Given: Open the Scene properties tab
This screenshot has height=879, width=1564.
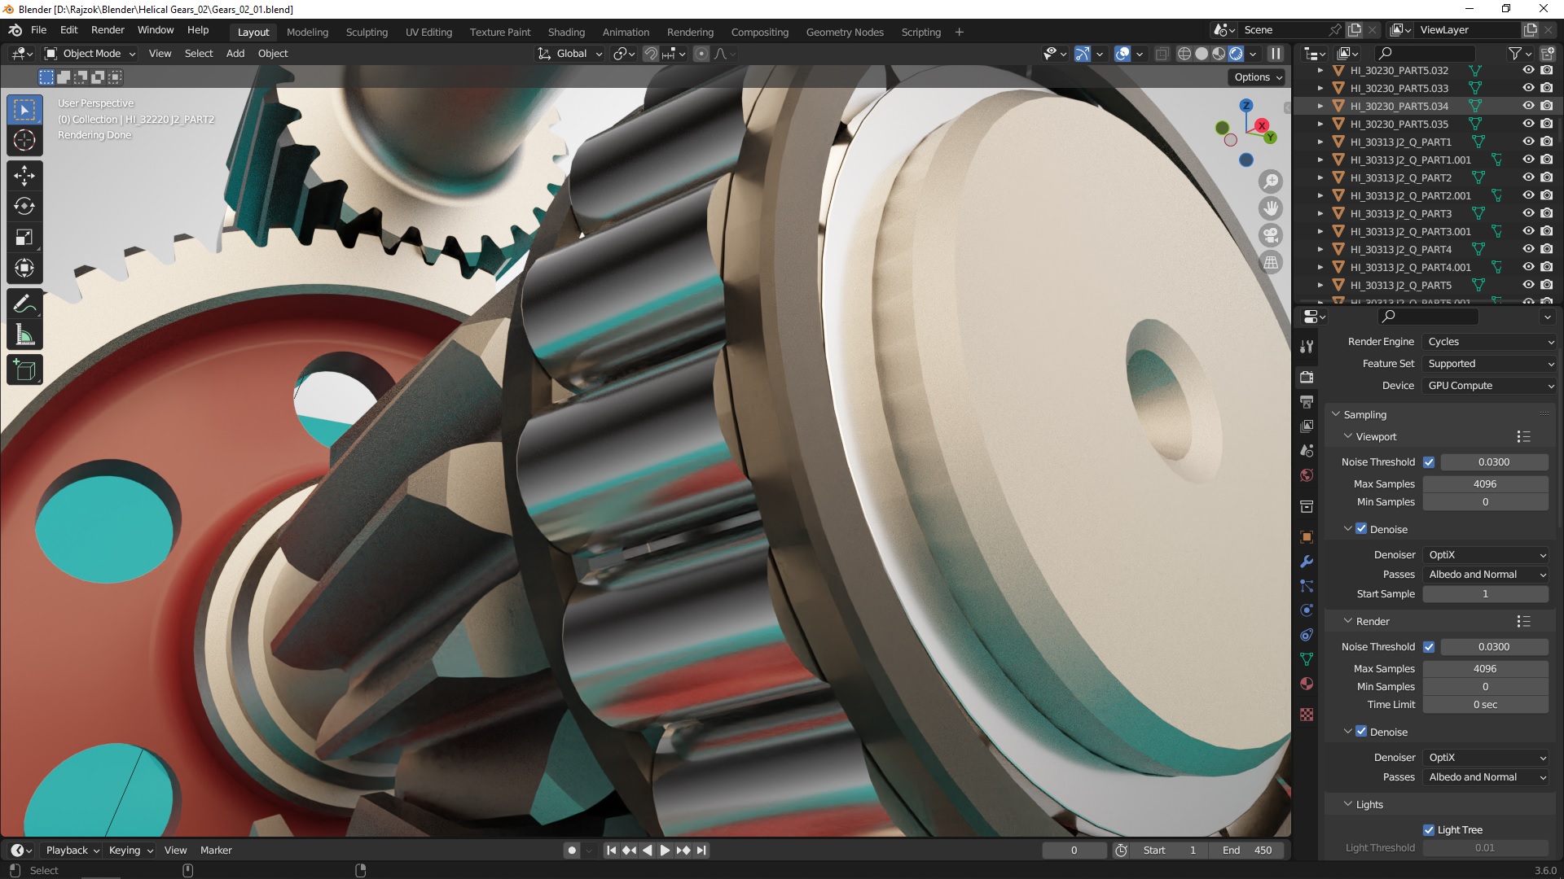Looking at the screenshot, I should [1307, 451].
